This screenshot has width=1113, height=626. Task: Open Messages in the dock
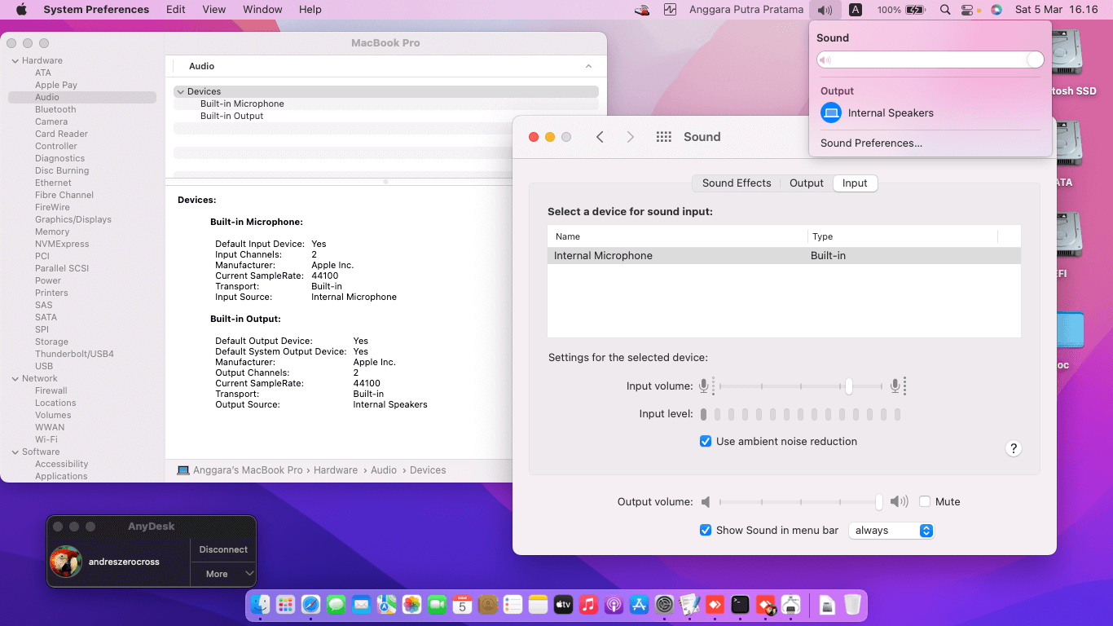coord(336,605)
